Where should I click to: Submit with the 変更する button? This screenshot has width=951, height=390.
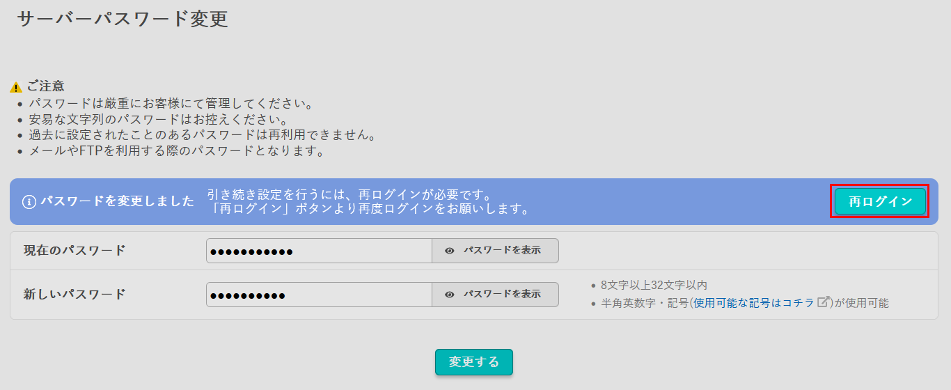tap(473, 362)
